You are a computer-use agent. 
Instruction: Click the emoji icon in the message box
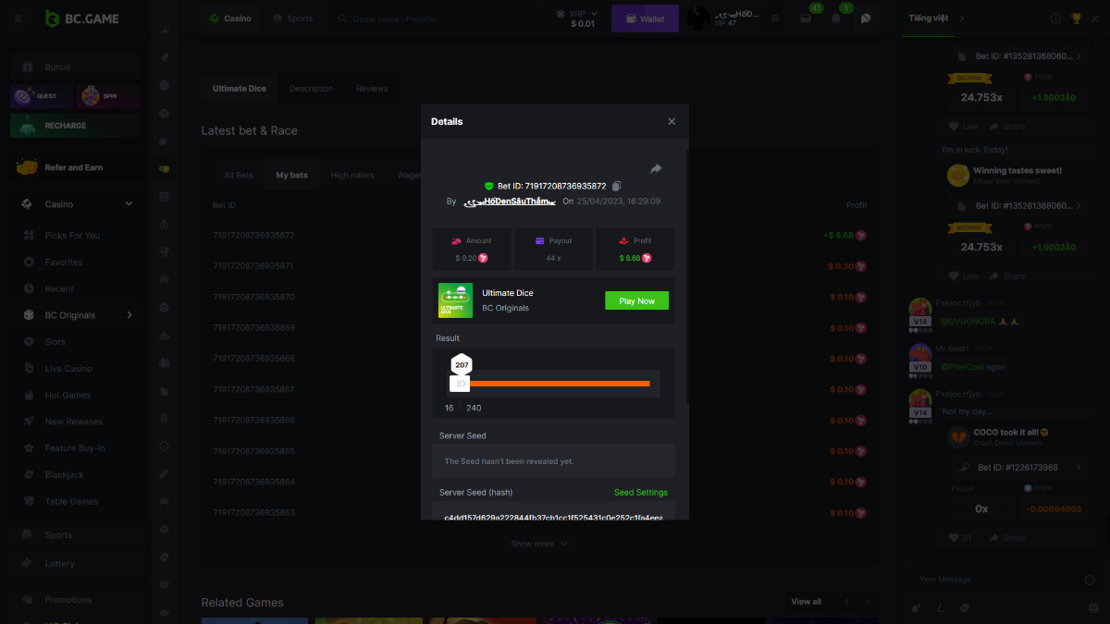(x=1089, y=580)
